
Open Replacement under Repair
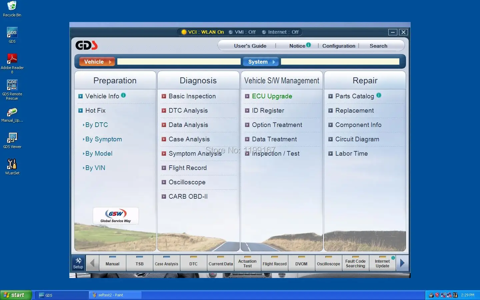(354, 111)
